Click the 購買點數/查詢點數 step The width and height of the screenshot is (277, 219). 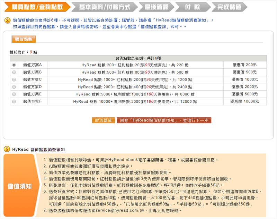[37, 7]
